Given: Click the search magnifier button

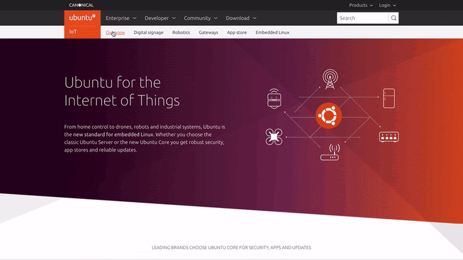Looking at the screenshot, I should (394, 18).
